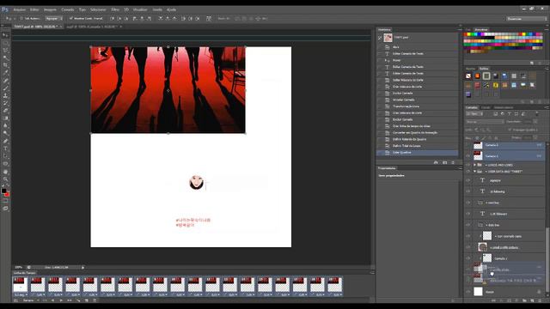The image size is (550, 309).
Task: Switch to the Canais tab
Action: click(x=486, y=107)
